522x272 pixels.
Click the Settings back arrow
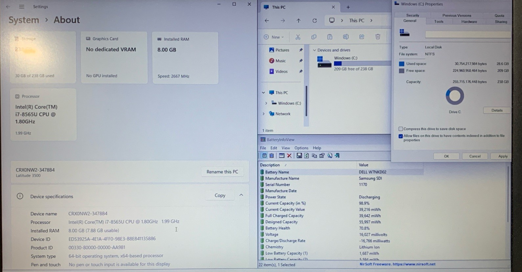pos(8,7)
